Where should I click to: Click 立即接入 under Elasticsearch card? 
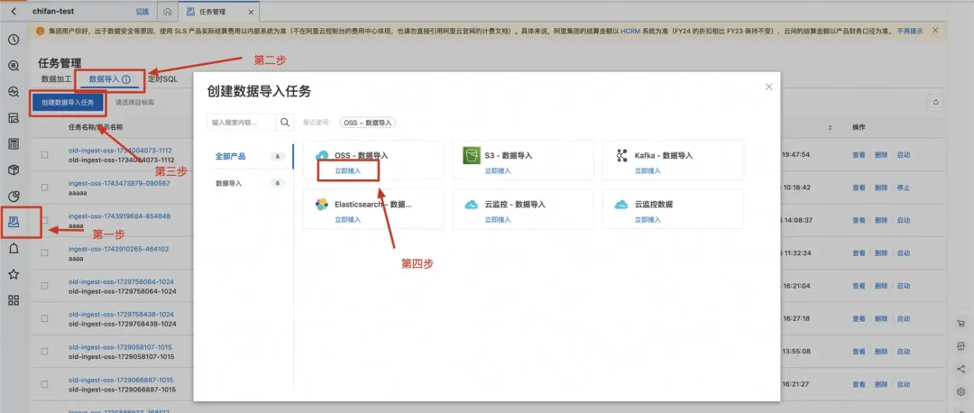click(x=348, y=219)
